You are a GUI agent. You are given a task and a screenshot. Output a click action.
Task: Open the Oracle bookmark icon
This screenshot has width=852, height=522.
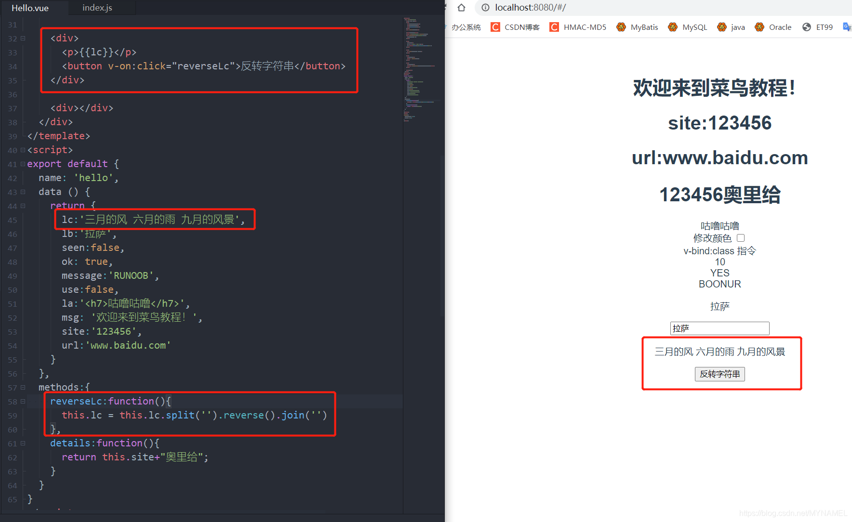pos(759,27)
